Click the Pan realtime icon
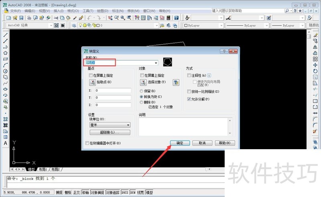The image size is (321, 197). point(110,18)
